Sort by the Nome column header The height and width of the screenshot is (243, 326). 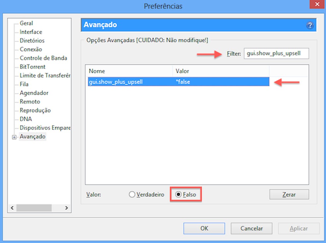130,71
